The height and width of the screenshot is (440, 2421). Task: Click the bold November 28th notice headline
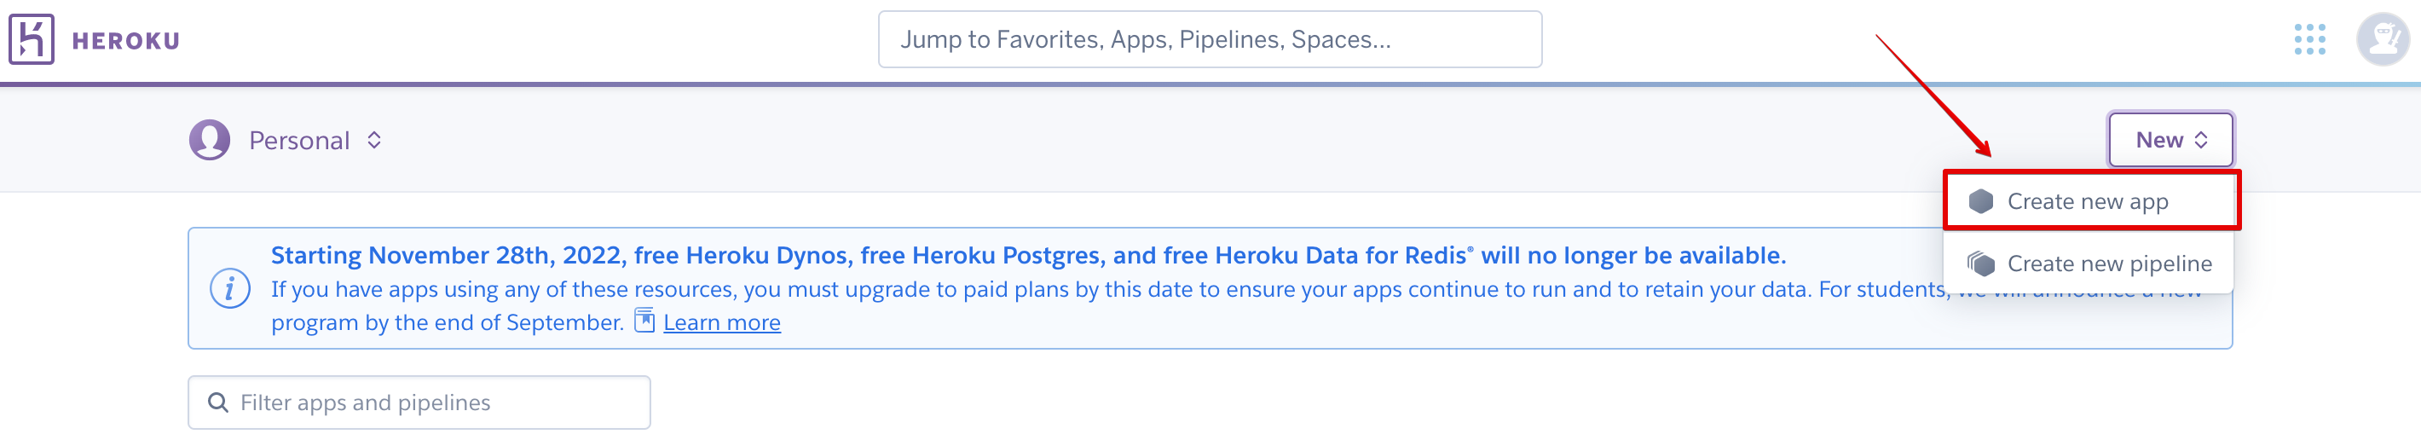[x=1028, y=256]
